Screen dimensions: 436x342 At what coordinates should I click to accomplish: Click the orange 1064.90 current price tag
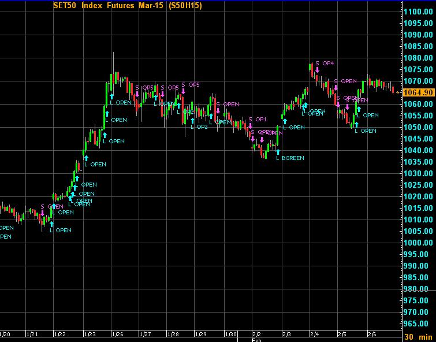419,92
